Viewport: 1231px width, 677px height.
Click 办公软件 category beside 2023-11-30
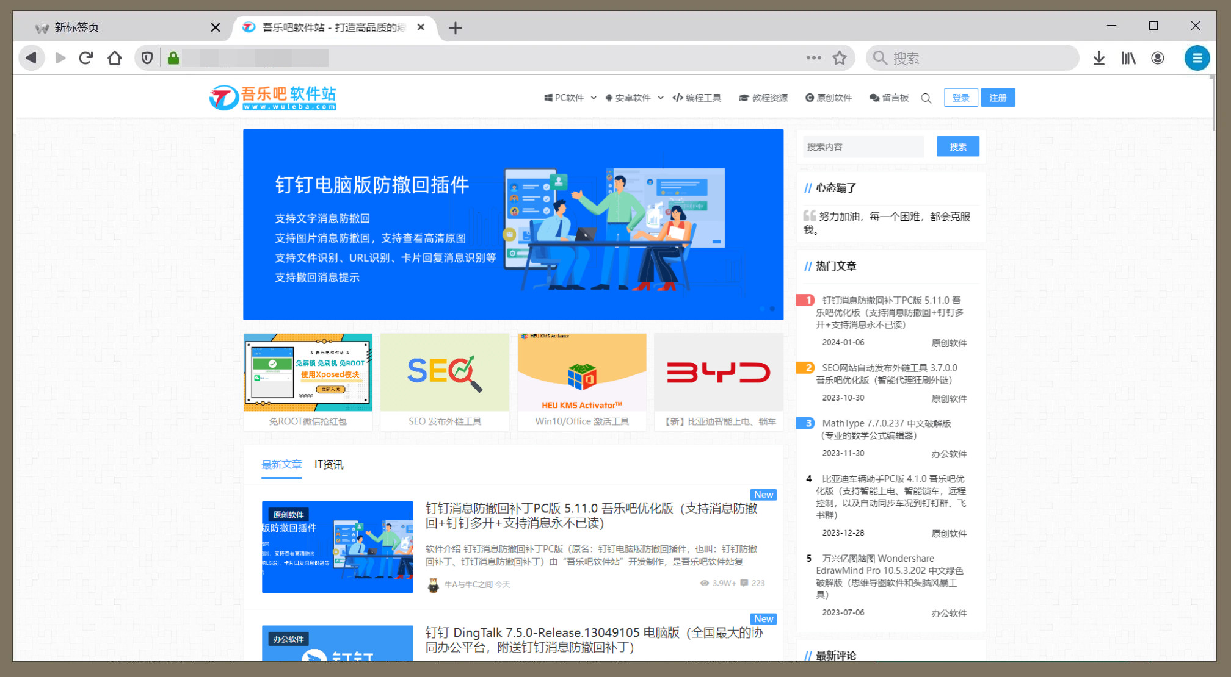tap(949, 454)
